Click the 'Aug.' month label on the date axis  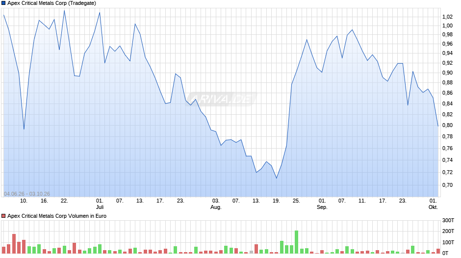click(216, 207)
